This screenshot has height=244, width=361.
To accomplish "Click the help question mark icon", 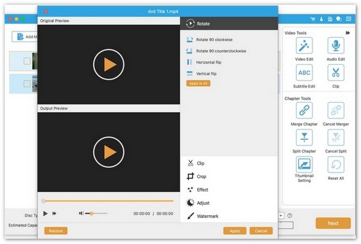I will click(289, 216).
